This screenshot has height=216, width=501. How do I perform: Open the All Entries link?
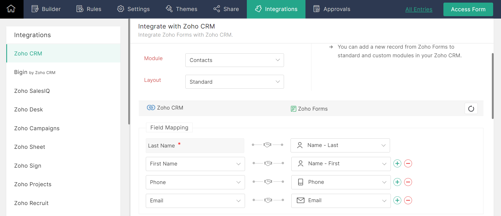click(419, 9)
